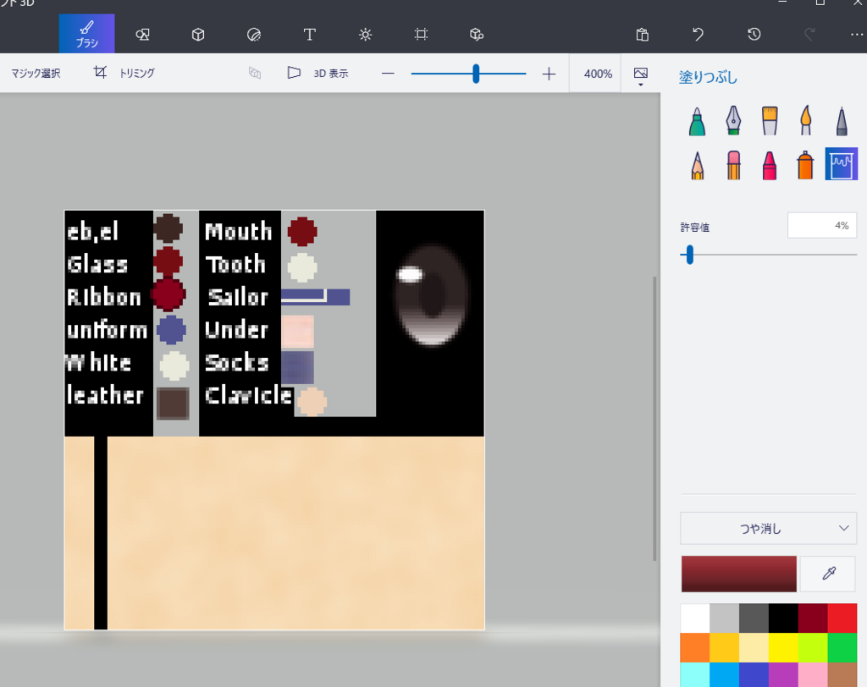The width and height of the screenshot is (867, 687).
Task: Open the 2D shapes tab
Action: click(x=142, y=35)
